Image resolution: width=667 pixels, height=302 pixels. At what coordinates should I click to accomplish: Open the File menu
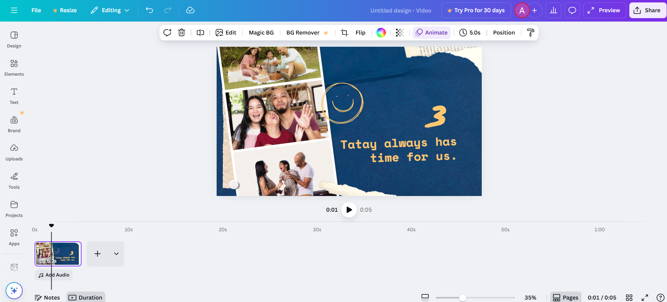pos(36,10)
